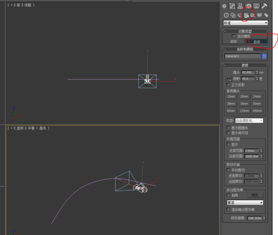
Task: Click the 平滑 + 高光 viewport shading label
Action: [x=37, y=128]
